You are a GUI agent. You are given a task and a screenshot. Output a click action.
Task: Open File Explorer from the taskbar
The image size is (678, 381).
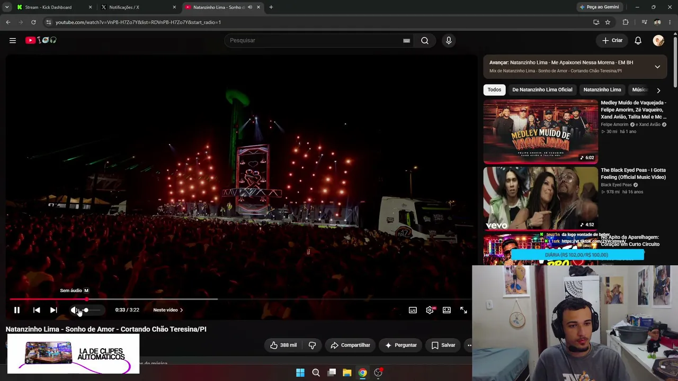click(x=347, y=373)
